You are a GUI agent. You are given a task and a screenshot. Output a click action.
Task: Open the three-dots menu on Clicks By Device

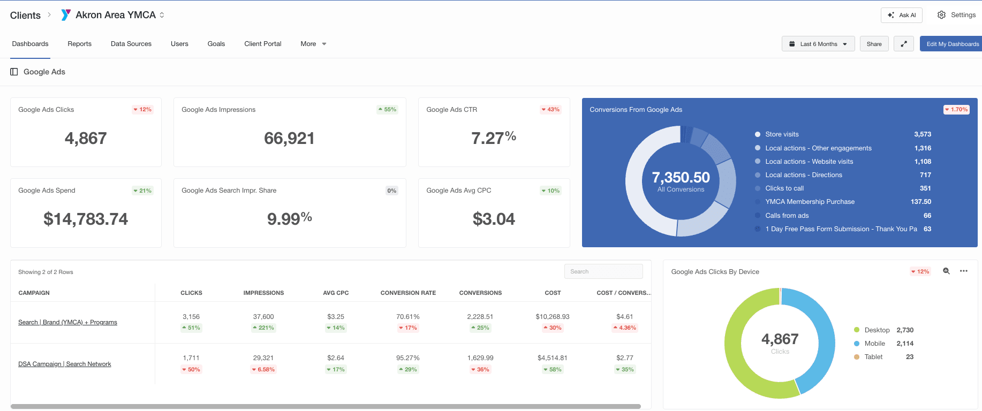[963, 271]
